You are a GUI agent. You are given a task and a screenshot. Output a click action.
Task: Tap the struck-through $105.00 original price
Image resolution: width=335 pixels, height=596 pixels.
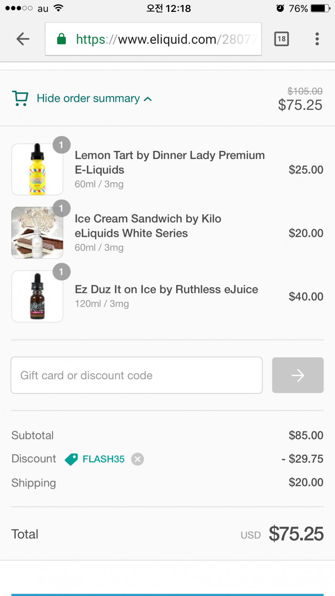tap(305, 91)
